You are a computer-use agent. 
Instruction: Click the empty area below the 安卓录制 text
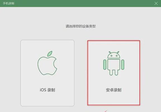click(x=114, y=99)
